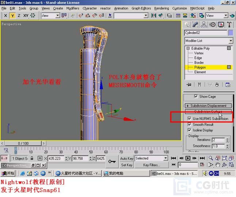Screen dimensions: 236x197
Task: Switch to 我的电脑 taskbar window
Action: (x=126, y=174)
